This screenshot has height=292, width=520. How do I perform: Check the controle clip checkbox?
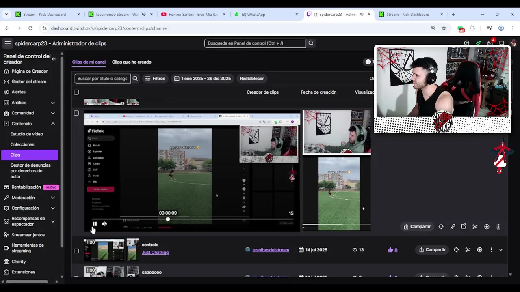[x=76, y=251]
